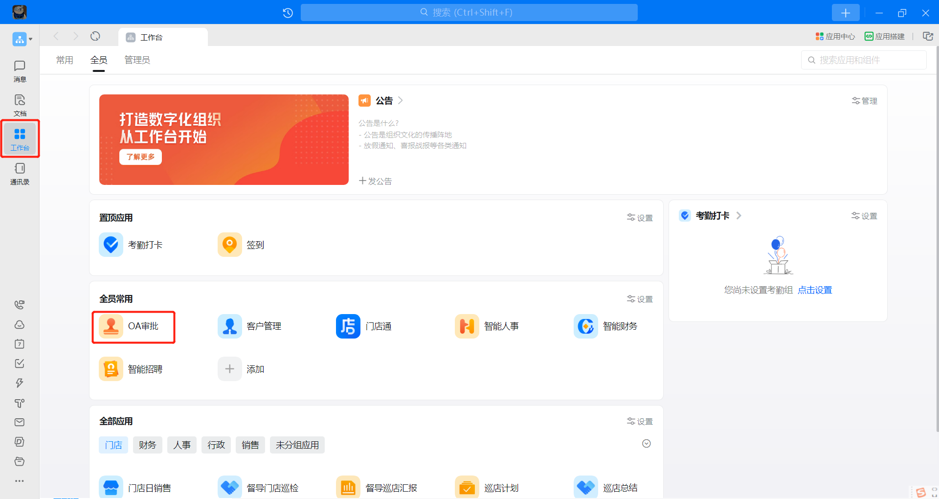
Task: Click 点击设置 to configure attendance group
Action: click(x=814, y=290)
